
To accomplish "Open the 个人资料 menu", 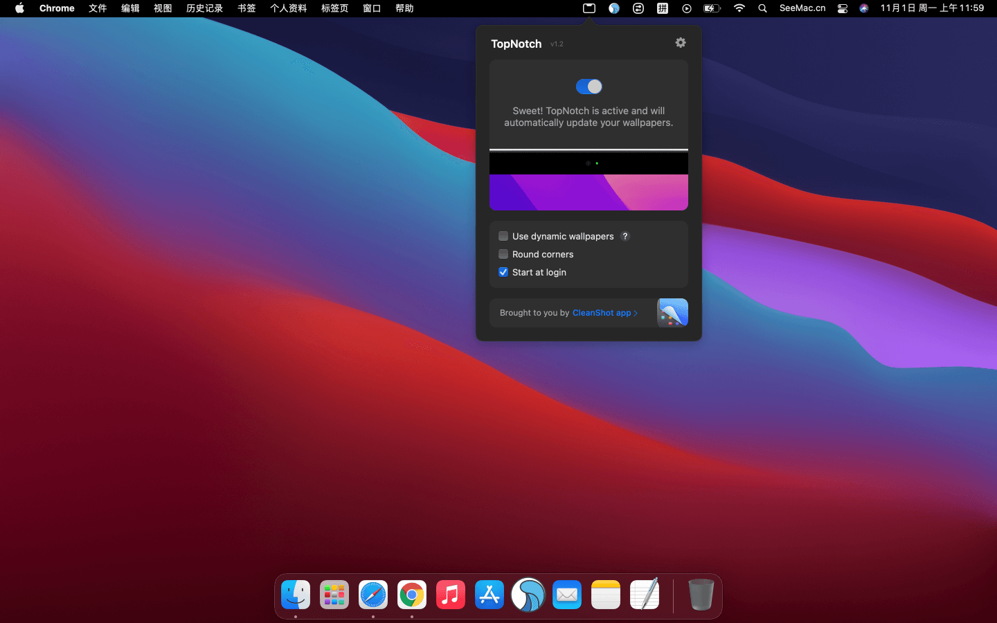I will tap(288, 8).
